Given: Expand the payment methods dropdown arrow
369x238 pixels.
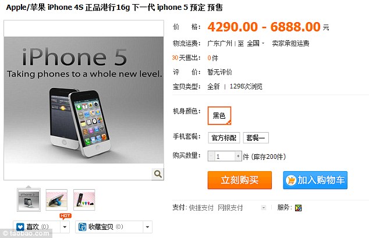Looking at the screenshot, I should pos(264,208).
